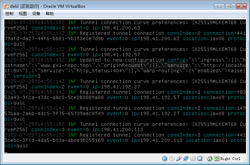This screenshot has height=165, width=250.
Task: Open the 视图 menu
Action: click(x=23, y=14)
